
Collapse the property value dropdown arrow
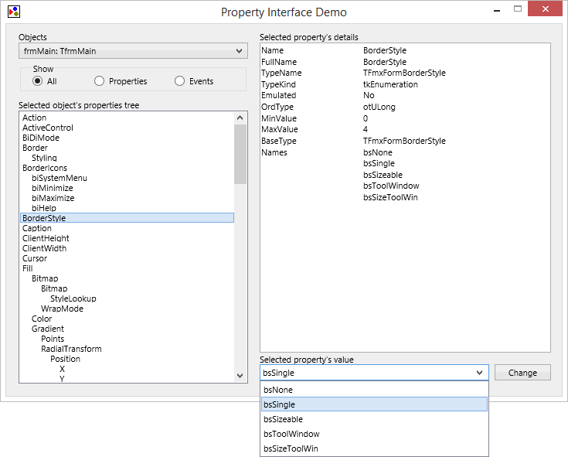click(x=480, y=373)
